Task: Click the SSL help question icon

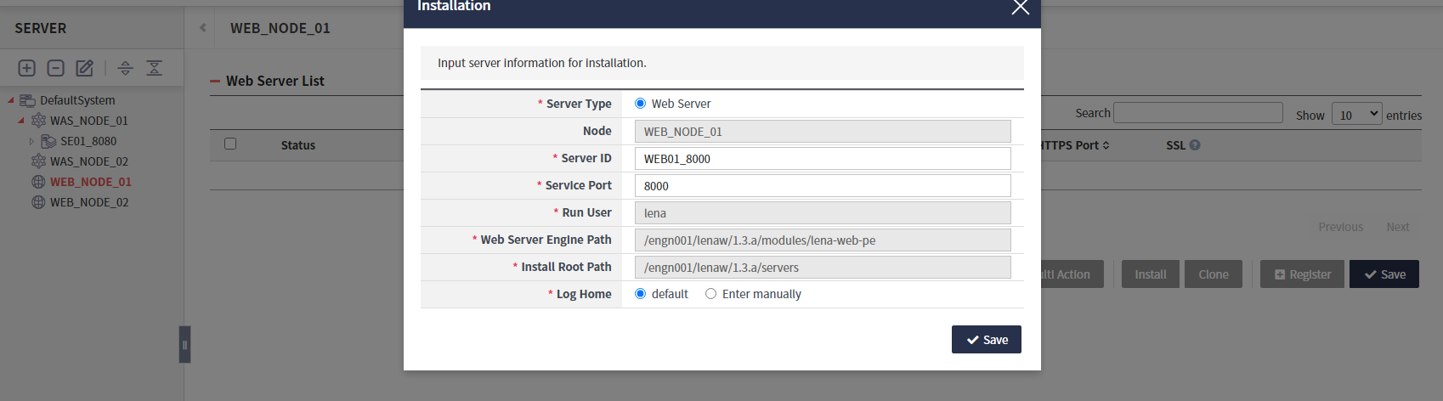Action: pyautogui.click(x=1195, y=145)
